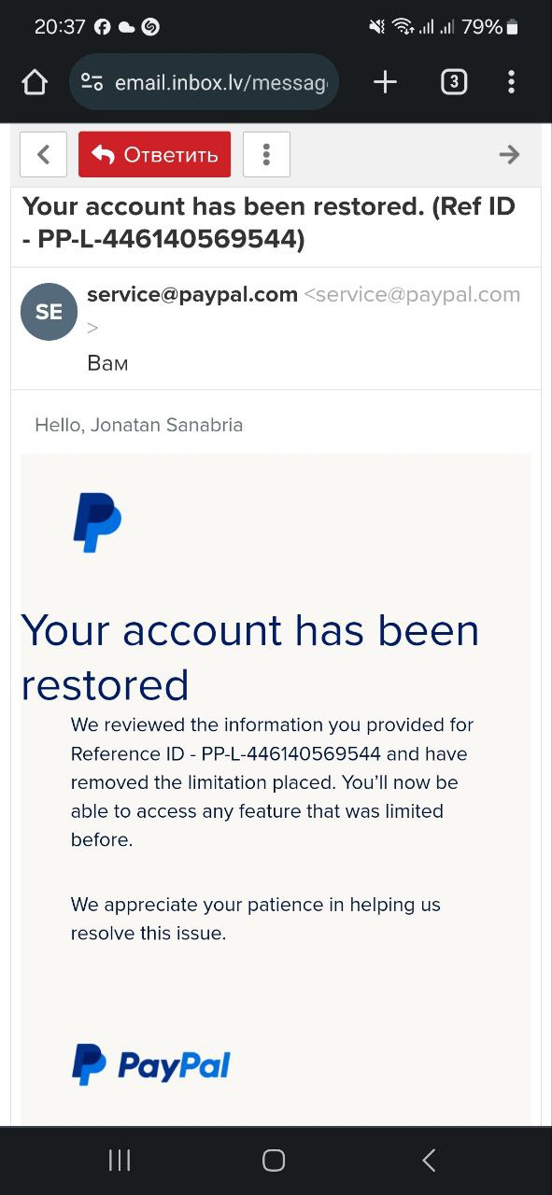The height and width of the screenshot is (1195, 552).
Task: Expand recipient details at Вам
Action: click(x=107, y=363)
